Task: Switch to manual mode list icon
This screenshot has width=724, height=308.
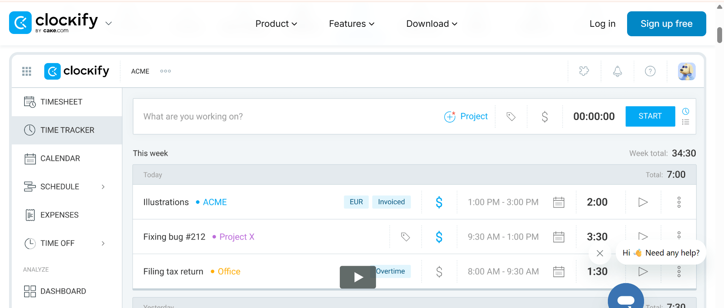Action: (x=686, y=122)
